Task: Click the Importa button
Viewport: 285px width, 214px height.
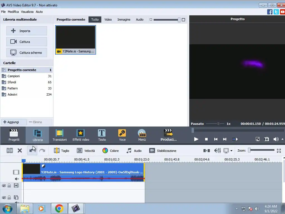Action: click(27, 31)
